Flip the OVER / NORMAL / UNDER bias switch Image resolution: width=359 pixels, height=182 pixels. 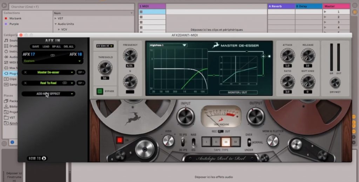click(249, 142)
